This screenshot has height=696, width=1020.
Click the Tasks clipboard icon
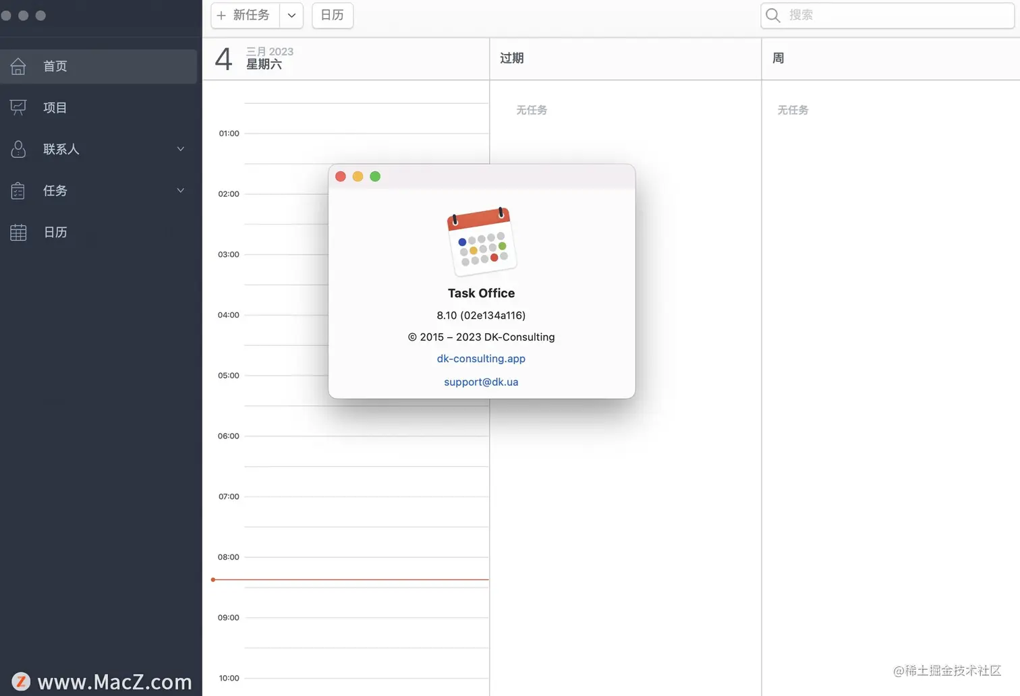pyautogui.click(x=18, y=191)
